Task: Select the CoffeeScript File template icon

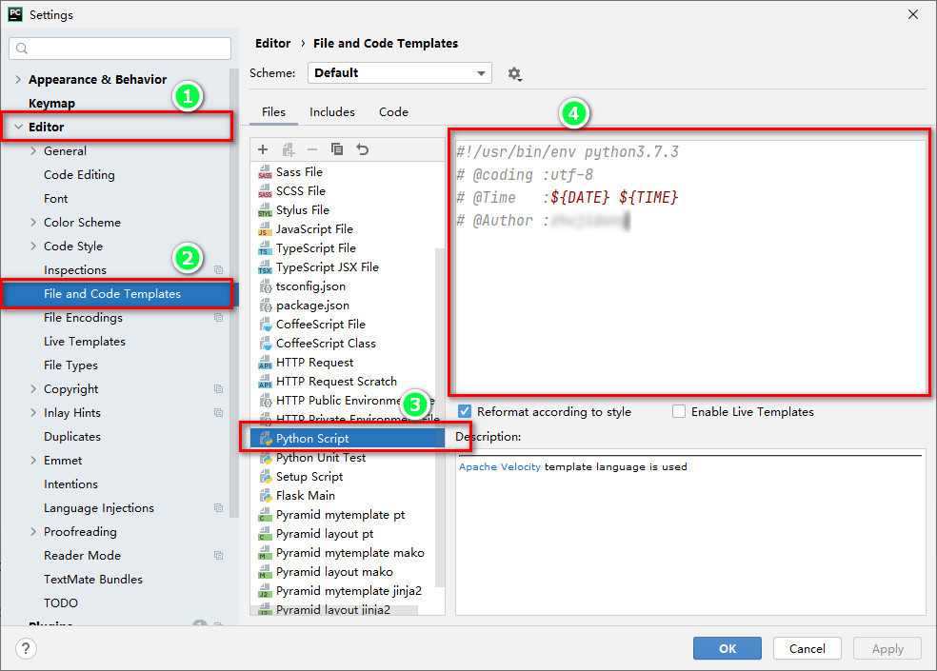Action: pos(265,325)
